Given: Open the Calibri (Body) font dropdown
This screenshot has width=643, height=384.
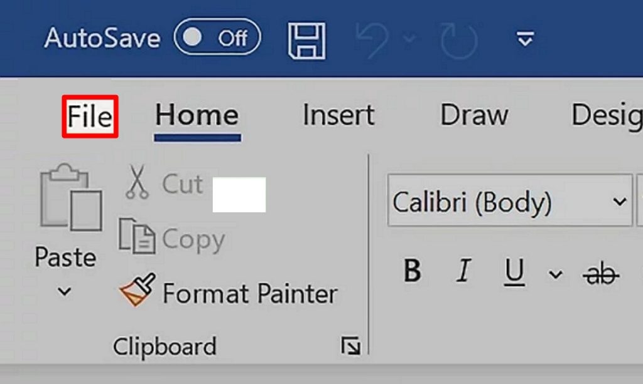Looking at the screenshot, I should [x=620, y=202].
